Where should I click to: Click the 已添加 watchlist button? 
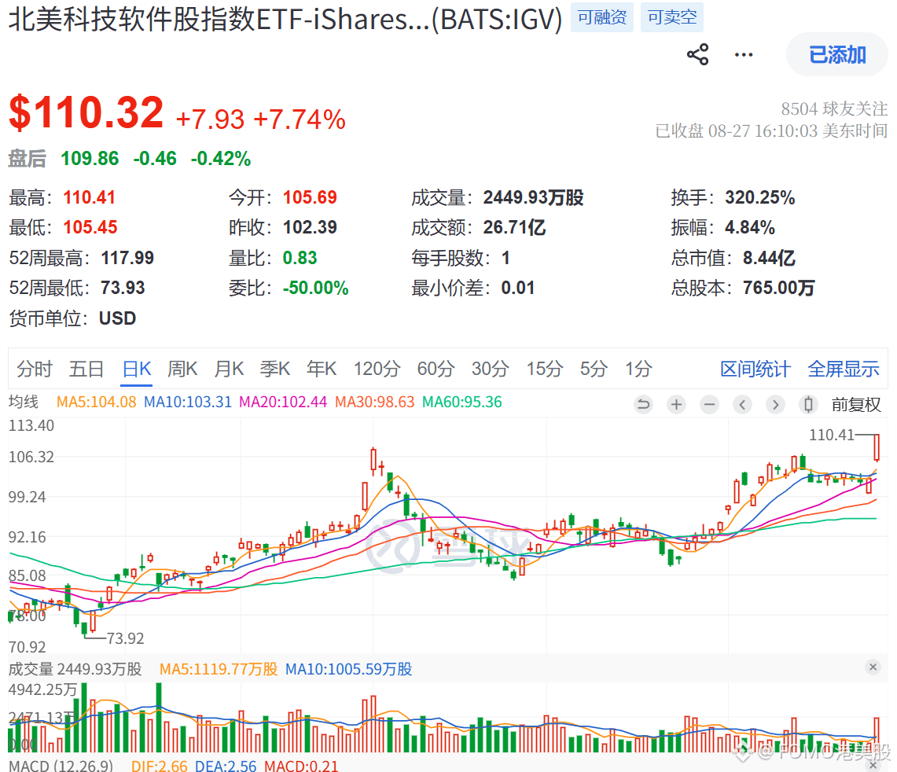[x=837, y=55]
